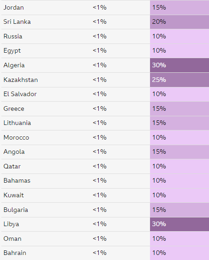Select Libya's 30% dark purple cell

[x=180, y=224]
